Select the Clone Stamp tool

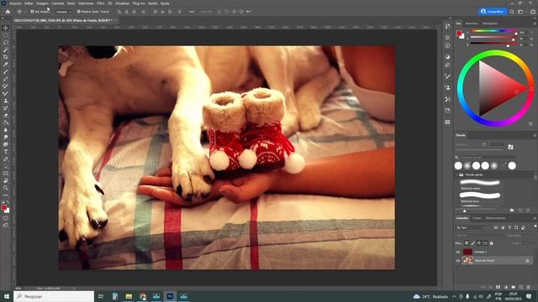[6, 101]
